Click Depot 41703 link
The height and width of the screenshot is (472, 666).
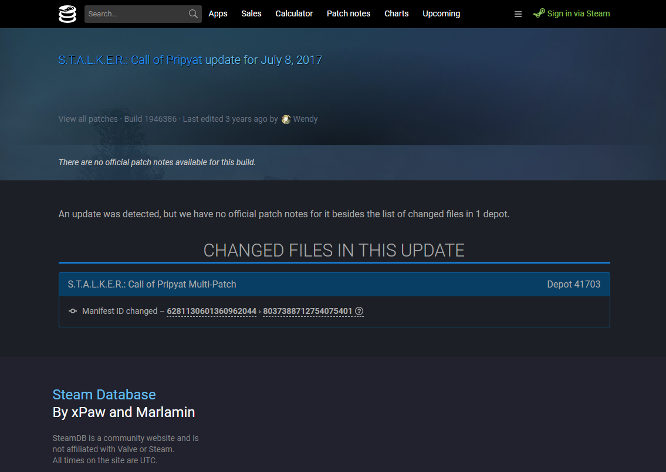573,284
